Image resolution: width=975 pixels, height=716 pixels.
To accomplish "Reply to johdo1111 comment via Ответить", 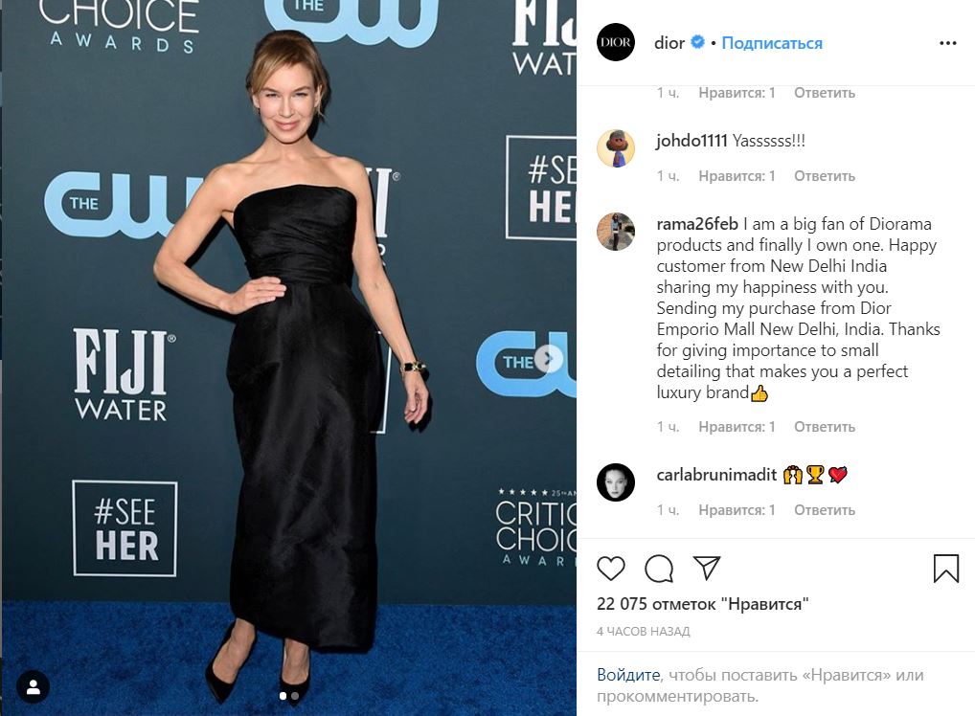I will [824, 176].
